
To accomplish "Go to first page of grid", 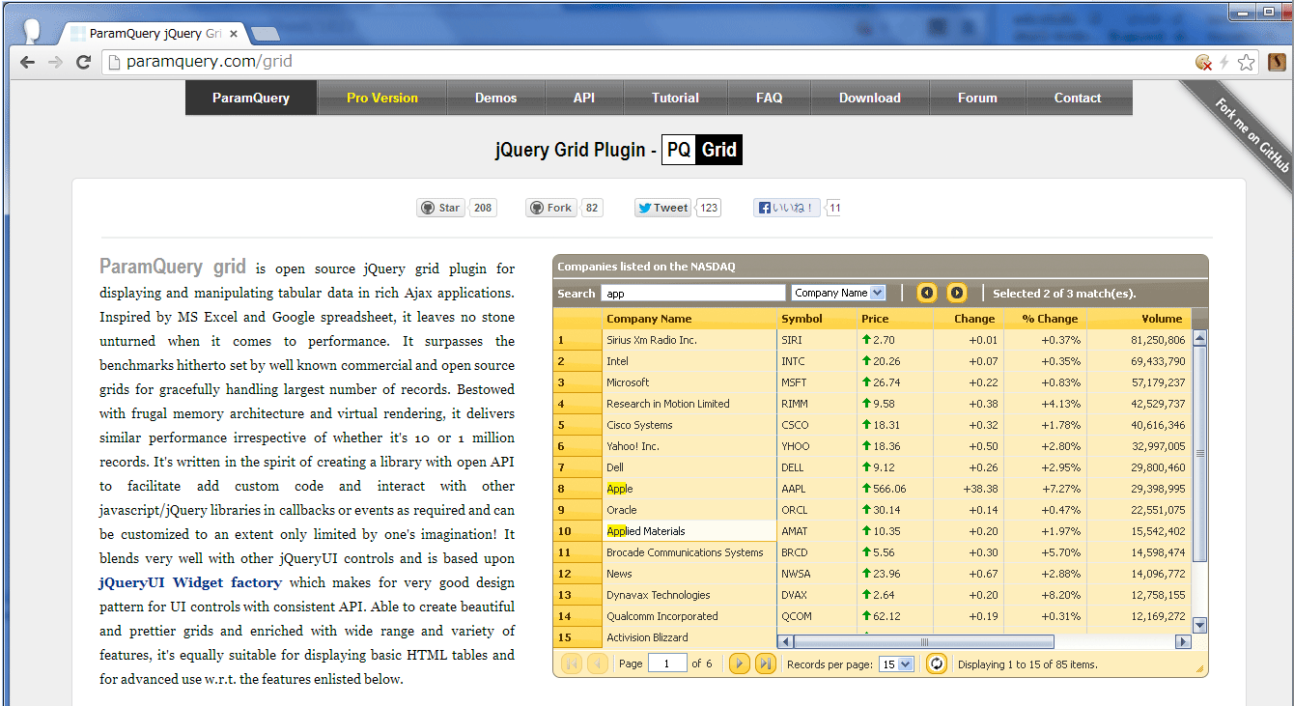I will pyautogui.click(x=572, y=664).
